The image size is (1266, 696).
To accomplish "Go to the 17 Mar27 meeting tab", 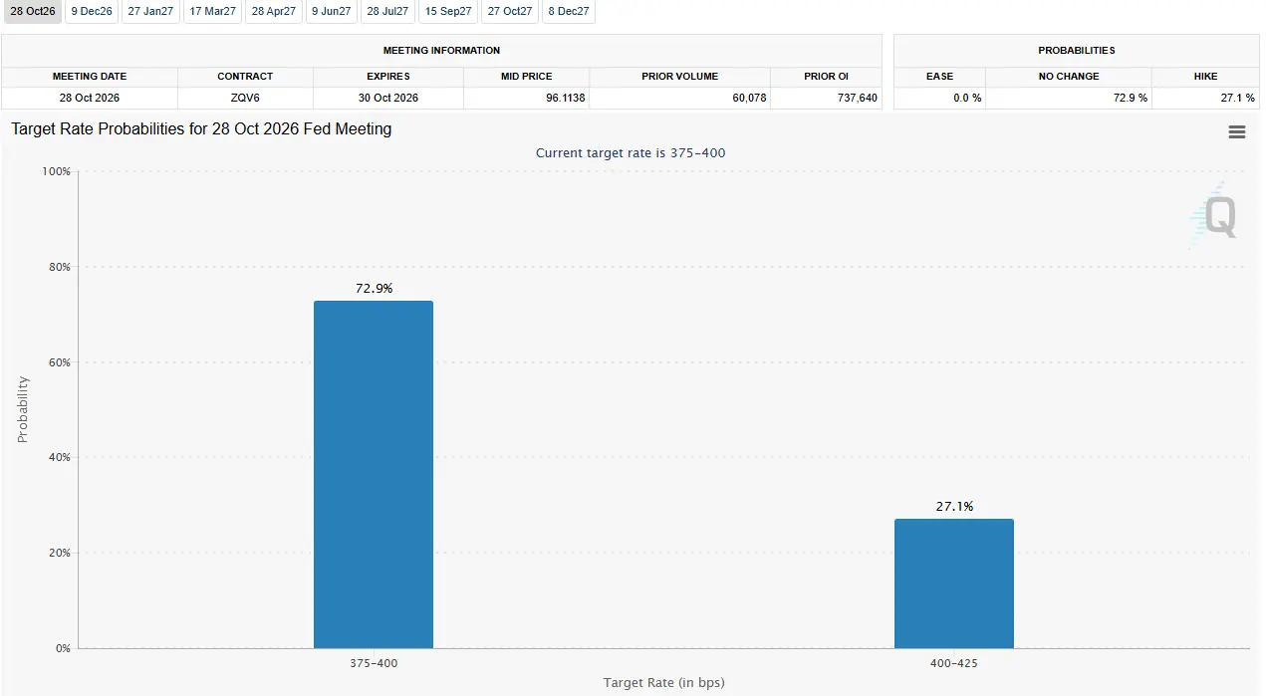I will point(212,11).
